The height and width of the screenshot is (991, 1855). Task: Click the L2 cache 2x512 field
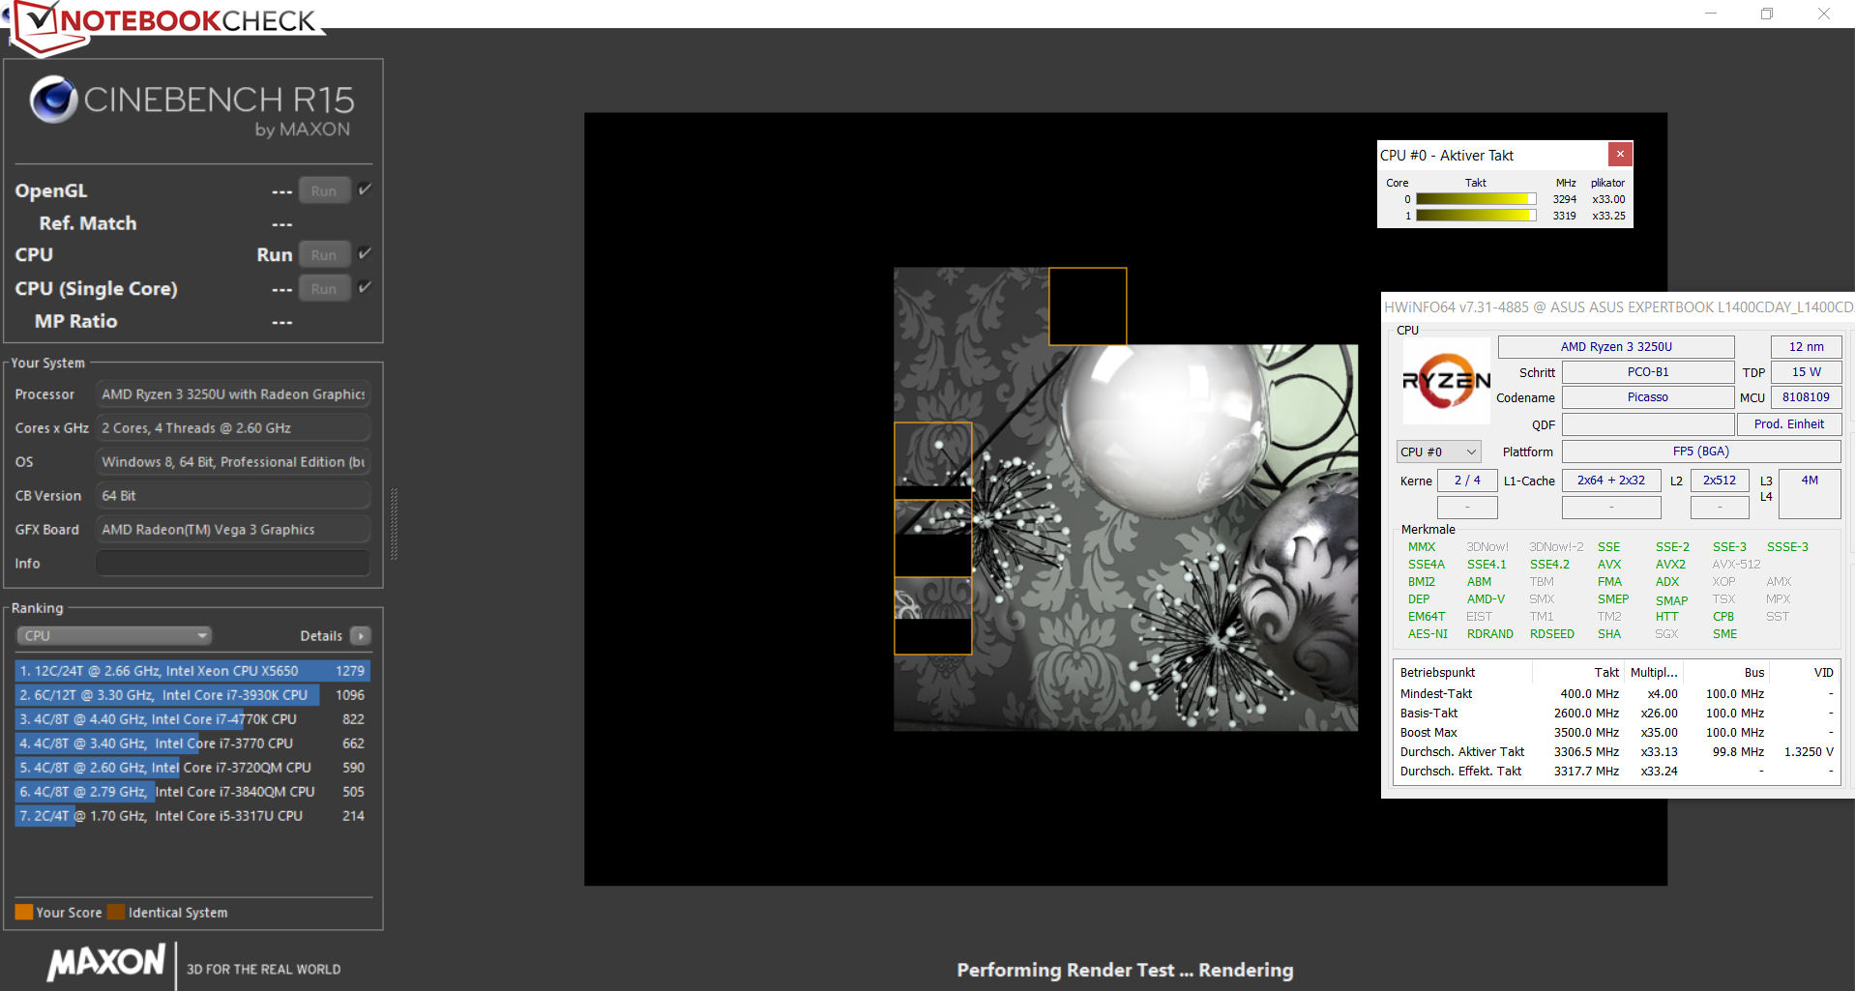(1720, 481)
